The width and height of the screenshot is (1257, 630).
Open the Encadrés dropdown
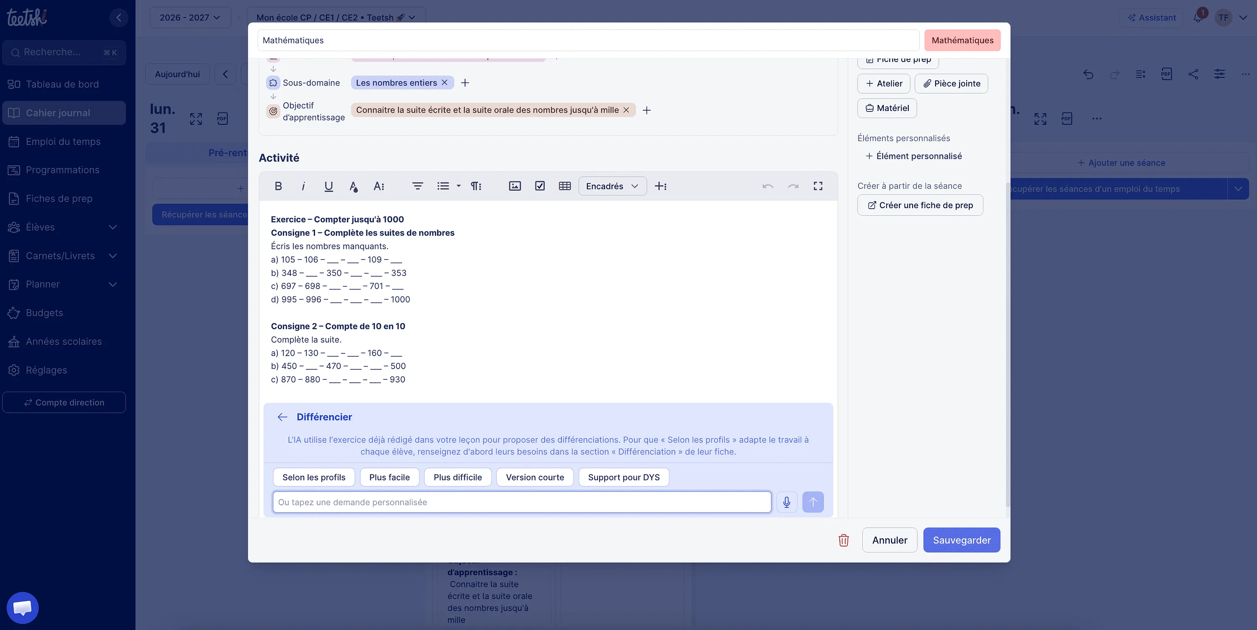613,186
